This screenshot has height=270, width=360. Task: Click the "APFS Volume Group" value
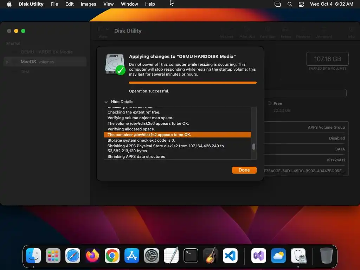pyautogui.click(x=326, y=127)
